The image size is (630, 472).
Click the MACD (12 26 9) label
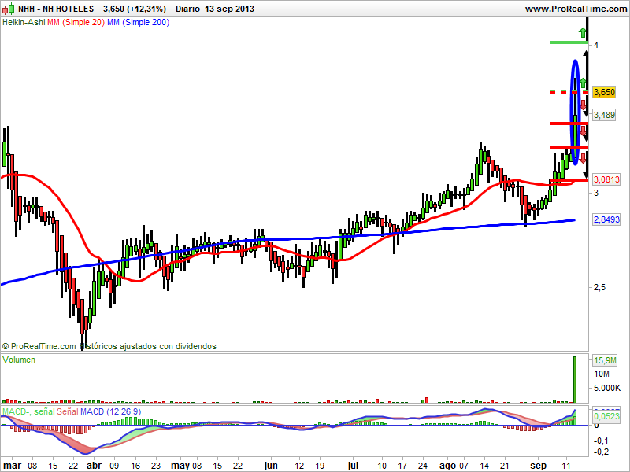pyautogui.click(x=110, y=411)
